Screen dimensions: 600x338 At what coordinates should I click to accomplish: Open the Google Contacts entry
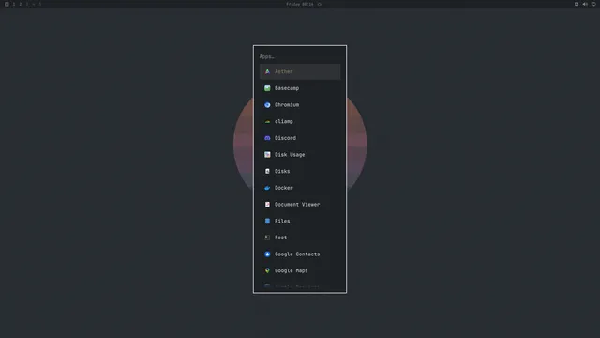(300, 254)
